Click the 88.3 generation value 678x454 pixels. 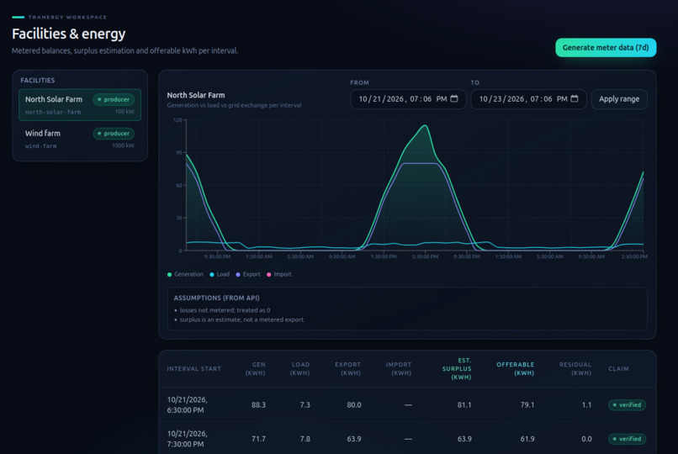pyautogui.click(x=258, y=405)
